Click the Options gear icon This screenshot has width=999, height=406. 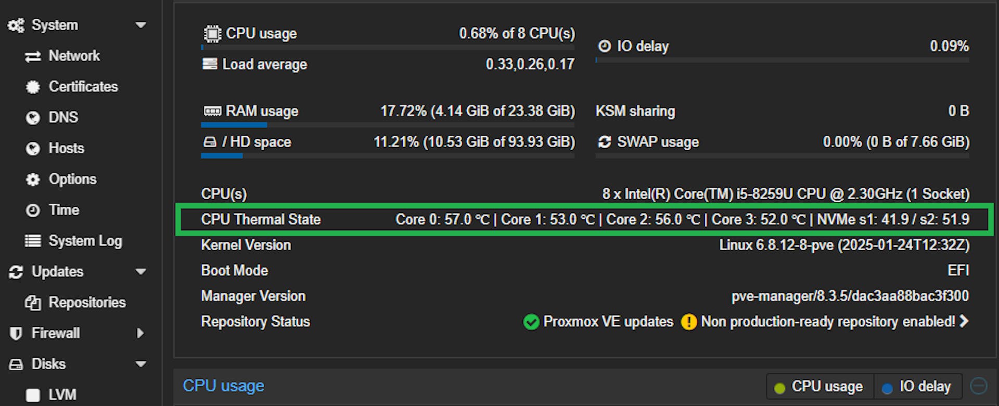pyautogui.click(x=33, y=179)
